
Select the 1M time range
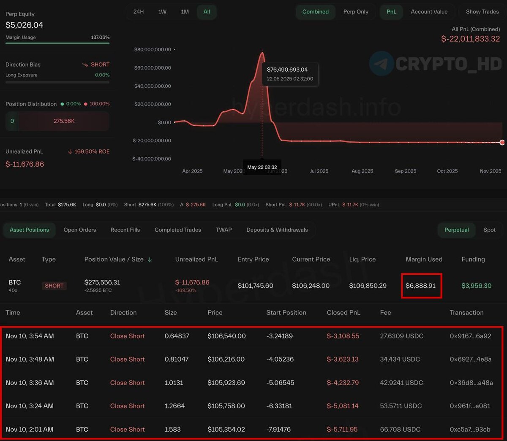185,12
